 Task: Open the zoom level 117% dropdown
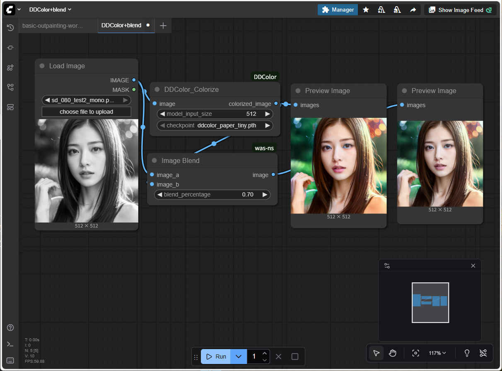pyautogui.click(x=437, y=353)
